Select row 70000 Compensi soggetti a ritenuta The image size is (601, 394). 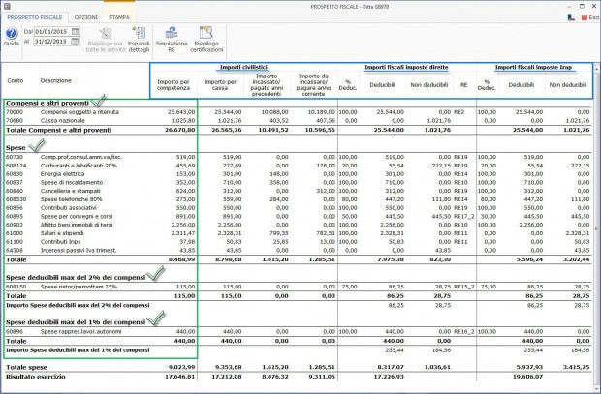click(x=299, y=112)
